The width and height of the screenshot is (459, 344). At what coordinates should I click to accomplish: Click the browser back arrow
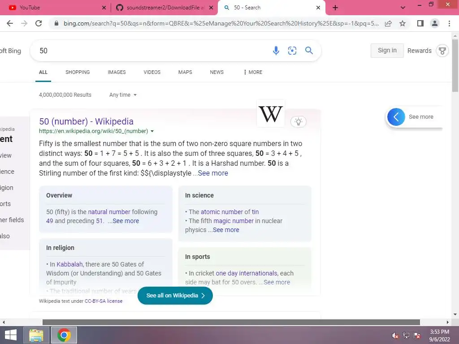click(10, 23)
